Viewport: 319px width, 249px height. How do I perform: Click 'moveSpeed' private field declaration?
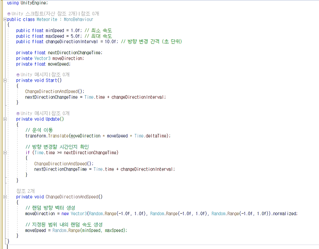(x=58, y=64)
